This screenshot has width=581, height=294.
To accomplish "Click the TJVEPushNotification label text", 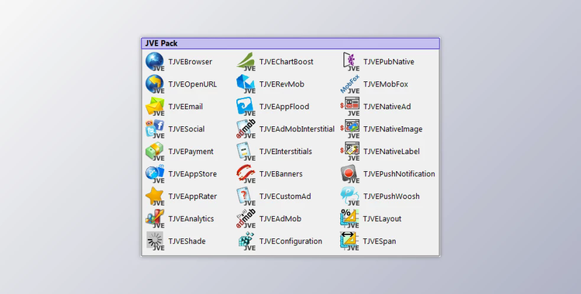I will click(399, 174).
